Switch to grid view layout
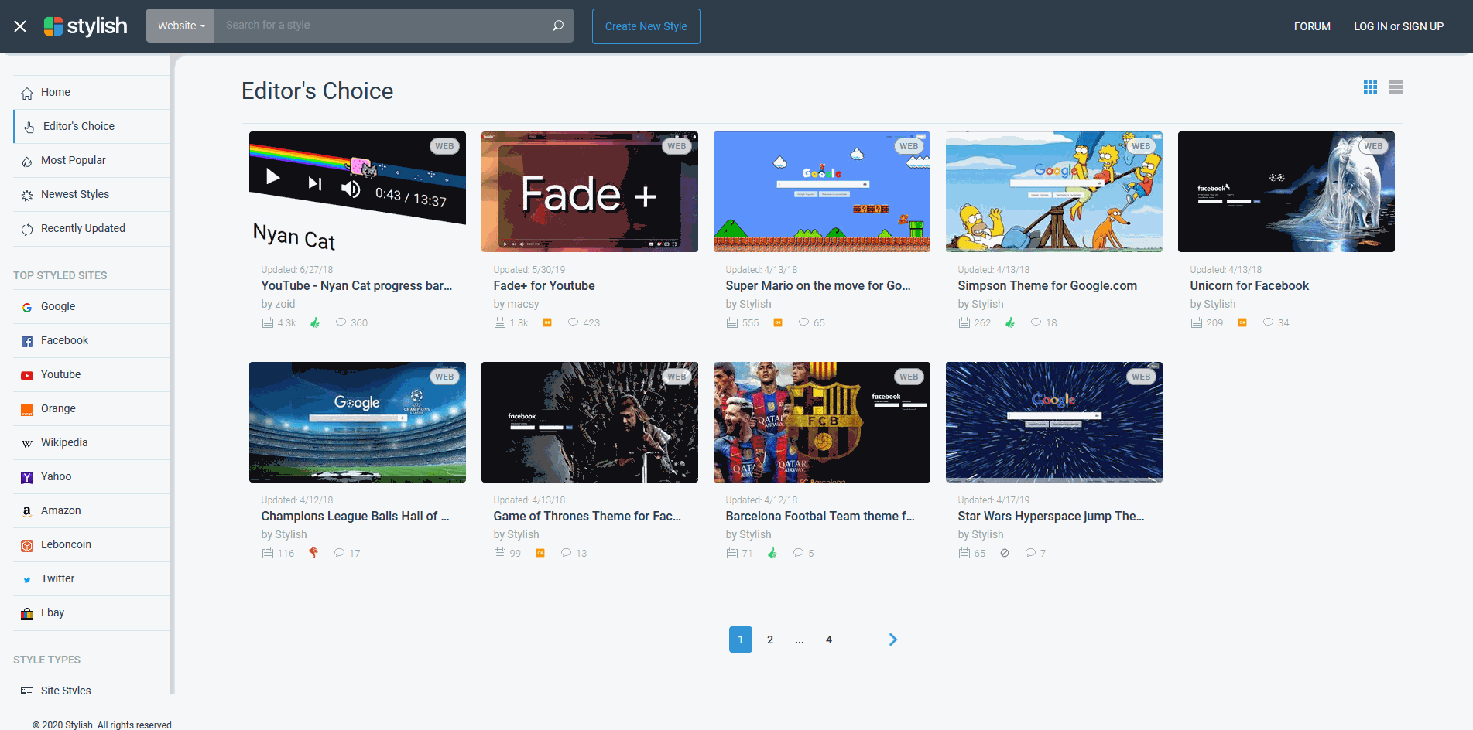 (1370, 87)
